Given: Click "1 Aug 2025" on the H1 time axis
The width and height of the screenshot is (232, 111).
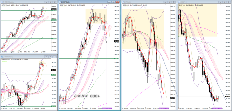Looking at the screenshot, I should point(181,108).
